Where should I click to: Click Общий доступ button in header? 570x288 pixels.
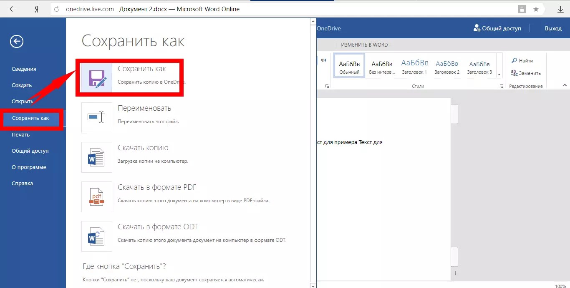pyautogui.click(x=497, y=28)
